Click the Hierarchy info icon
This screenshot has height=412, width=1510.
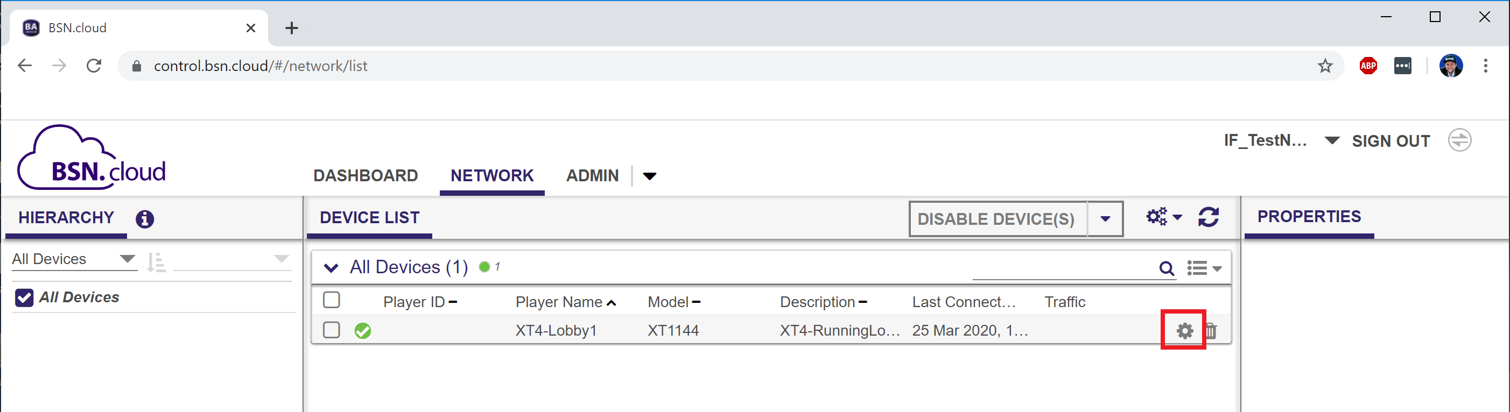145,219
